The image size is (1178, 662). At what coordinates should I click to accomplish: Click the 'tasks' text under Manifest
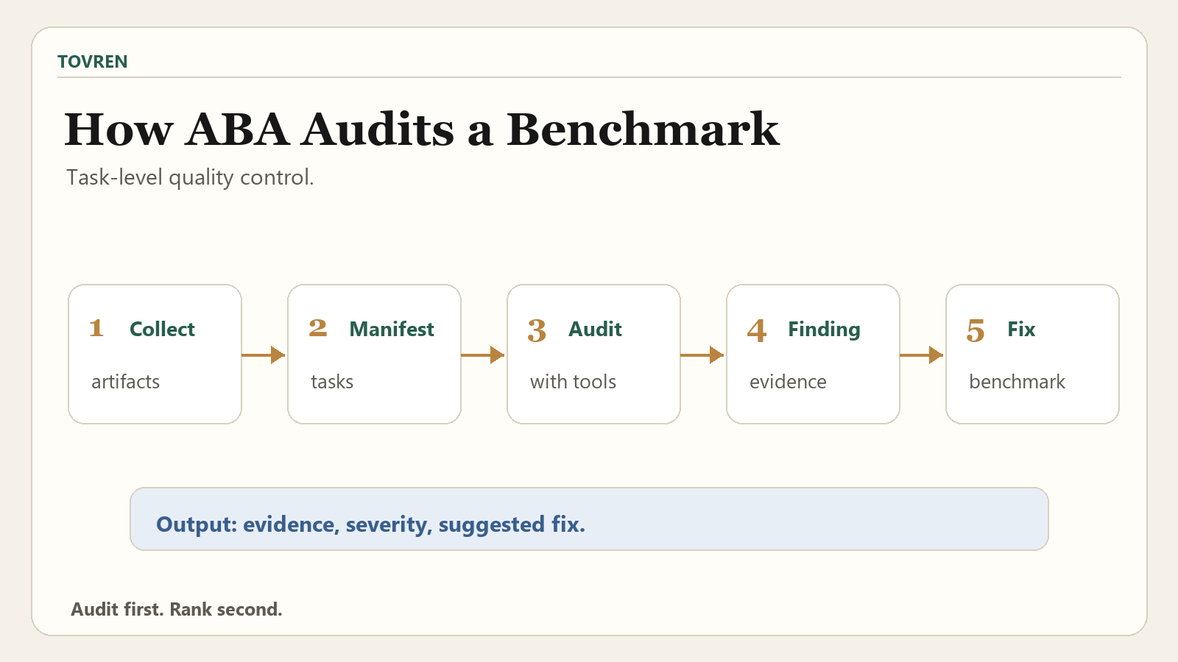(332, 382)
